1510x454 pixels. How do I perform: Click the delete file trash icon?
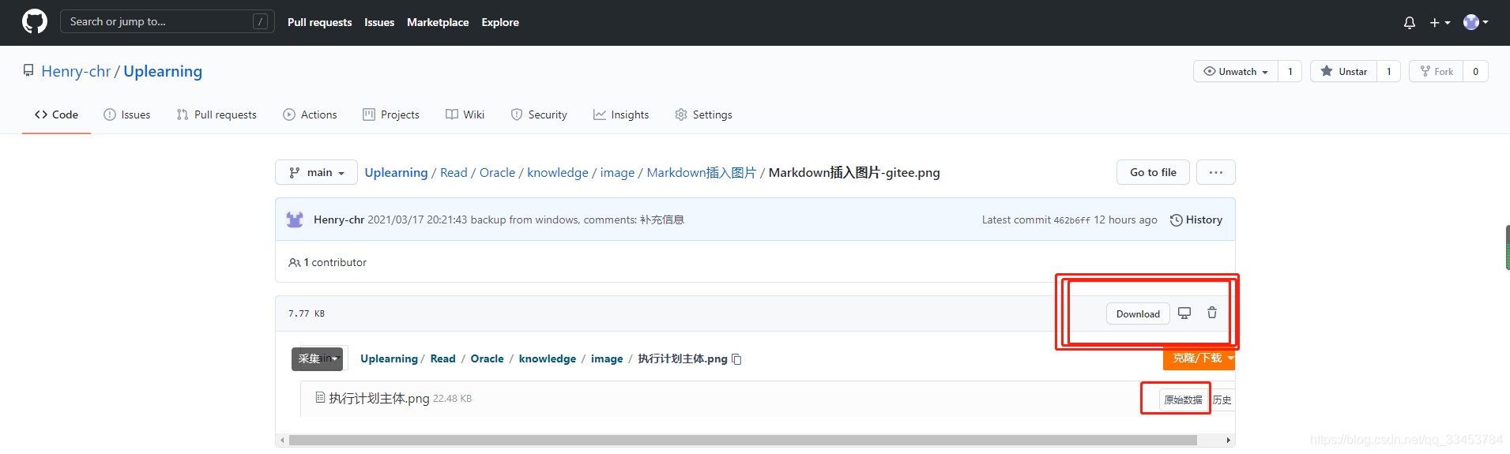1212,313
